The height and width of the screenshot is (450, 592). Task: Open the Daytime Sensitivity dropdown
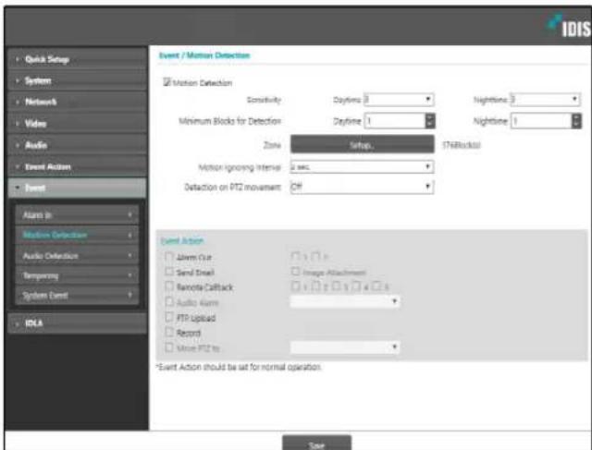click(399, 100)
